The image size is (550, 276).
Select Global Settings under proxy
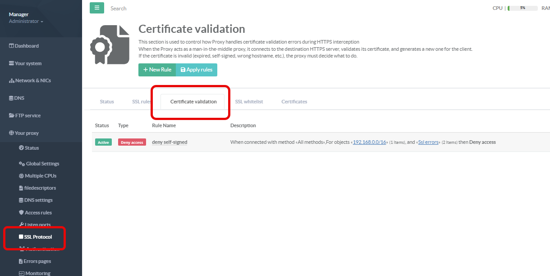[x=42, y=164]
